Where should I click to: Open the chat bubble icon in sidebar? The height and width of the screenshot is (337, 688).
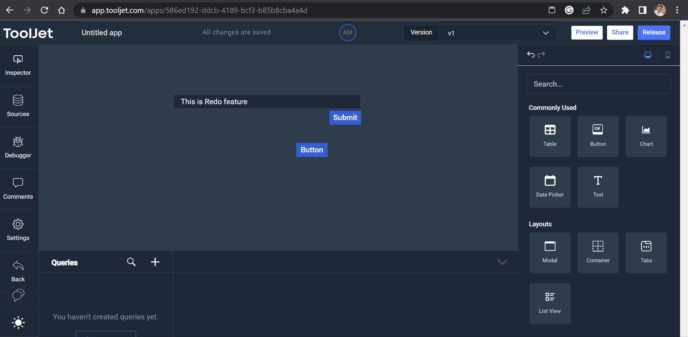click(18, 295)
